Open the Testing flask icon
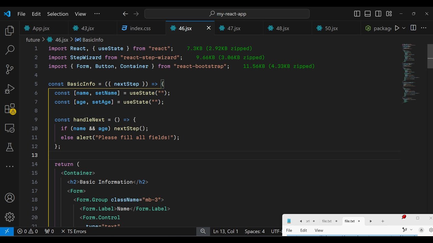This screenshot has width=433, height=243. 10,147
